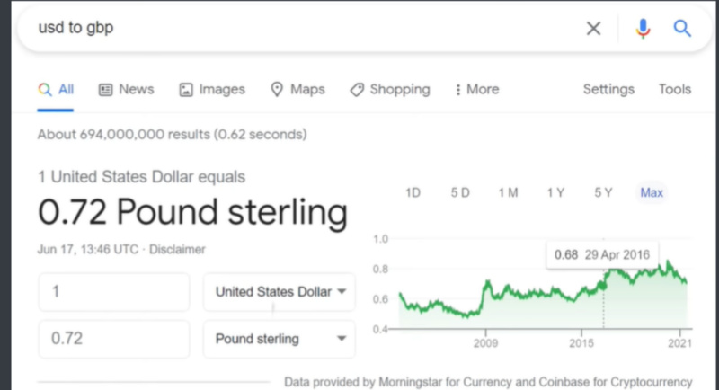Switch chart to 1M range
The height and width of the screenshot is (390, 719).
508,192
